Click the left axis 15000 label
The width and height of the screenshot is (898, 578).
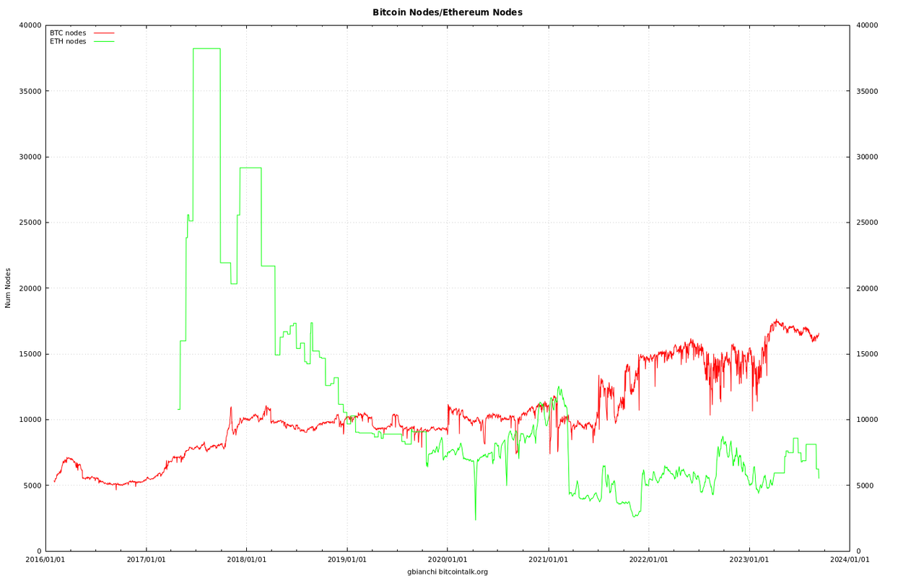(x=30, y=354)
